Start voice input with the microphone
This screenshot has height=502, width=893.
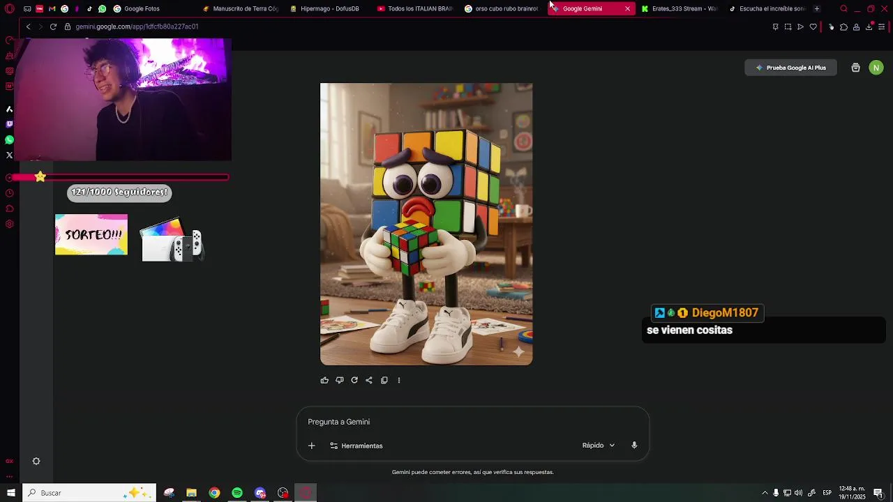(634, 446)
